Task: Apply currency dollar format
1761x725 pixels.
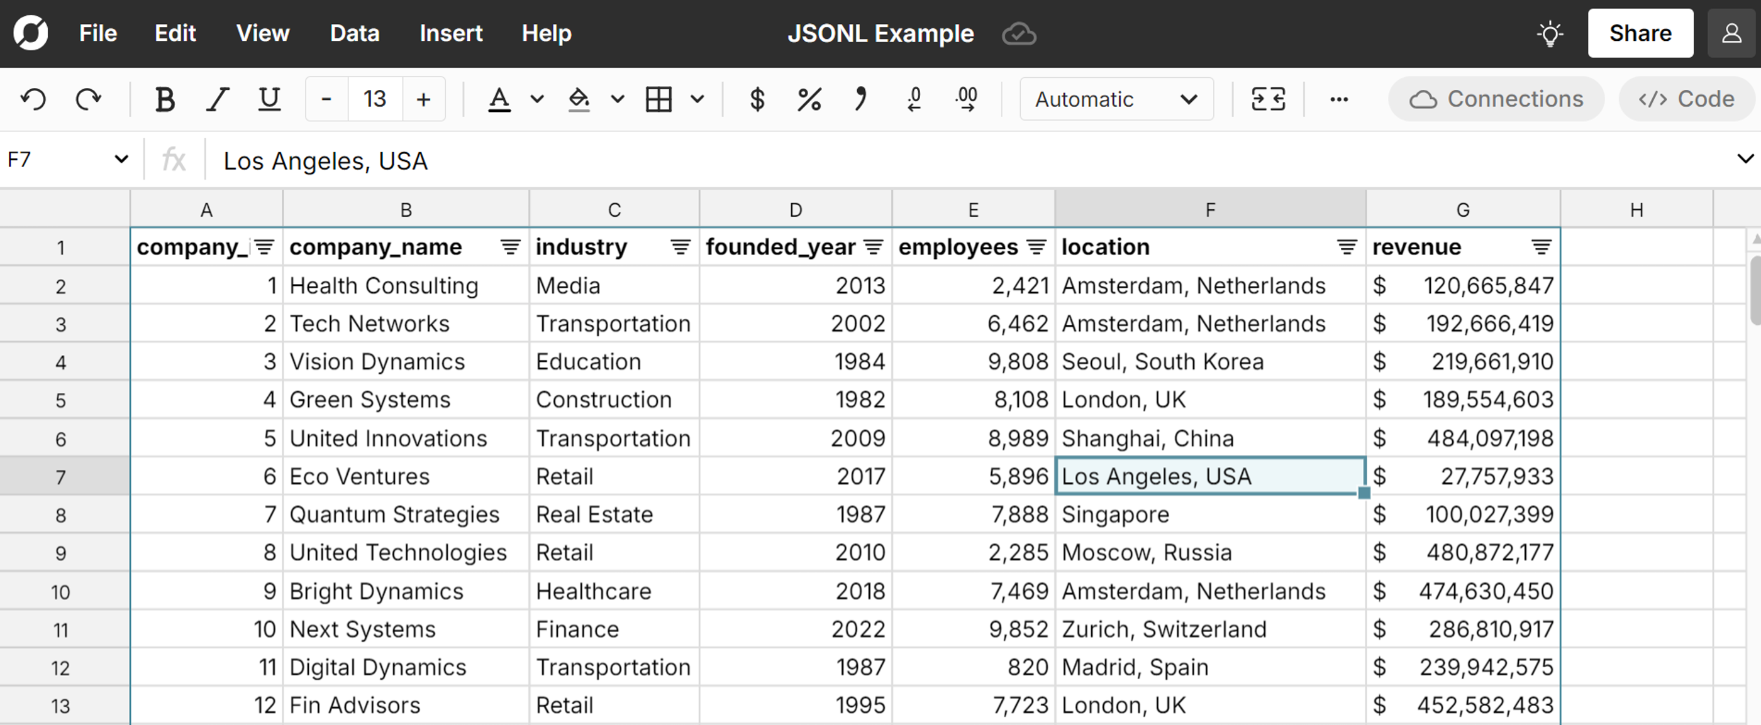Action: (x=757, y=99)
